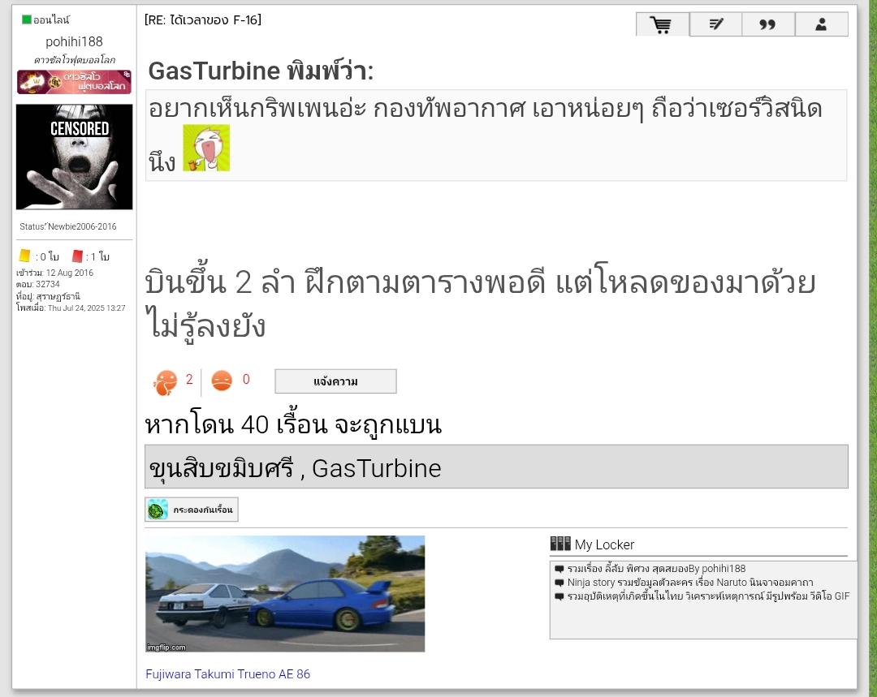Click the dislike count number 0
The image size is (877, 697).
pos(246,380)
